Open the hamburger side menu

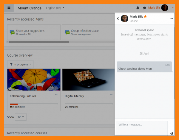(9, 8)
